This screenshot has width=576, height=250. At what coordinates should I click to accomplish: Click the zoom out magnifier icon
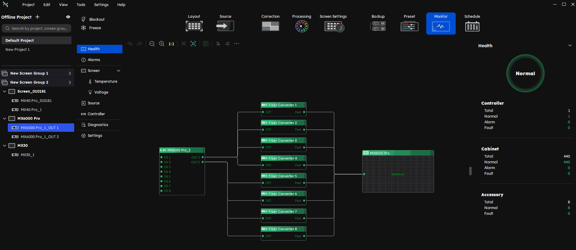152,44
